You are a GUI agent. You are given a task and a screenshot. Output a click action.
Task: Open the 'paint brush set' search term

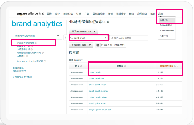tap(96, 78)
